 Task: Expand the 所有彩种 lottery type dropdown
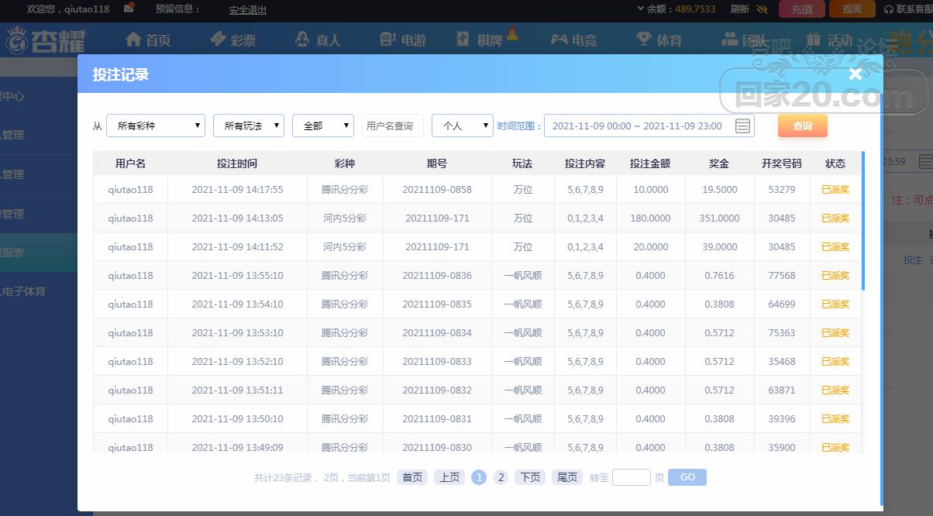click(x=156, y=126)
